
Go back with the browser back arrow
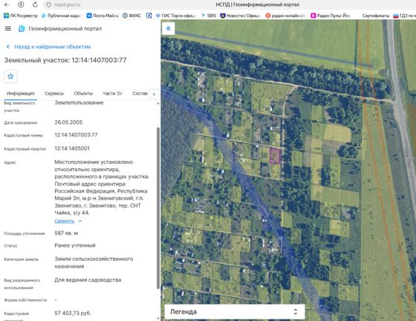tap(7, 4)
